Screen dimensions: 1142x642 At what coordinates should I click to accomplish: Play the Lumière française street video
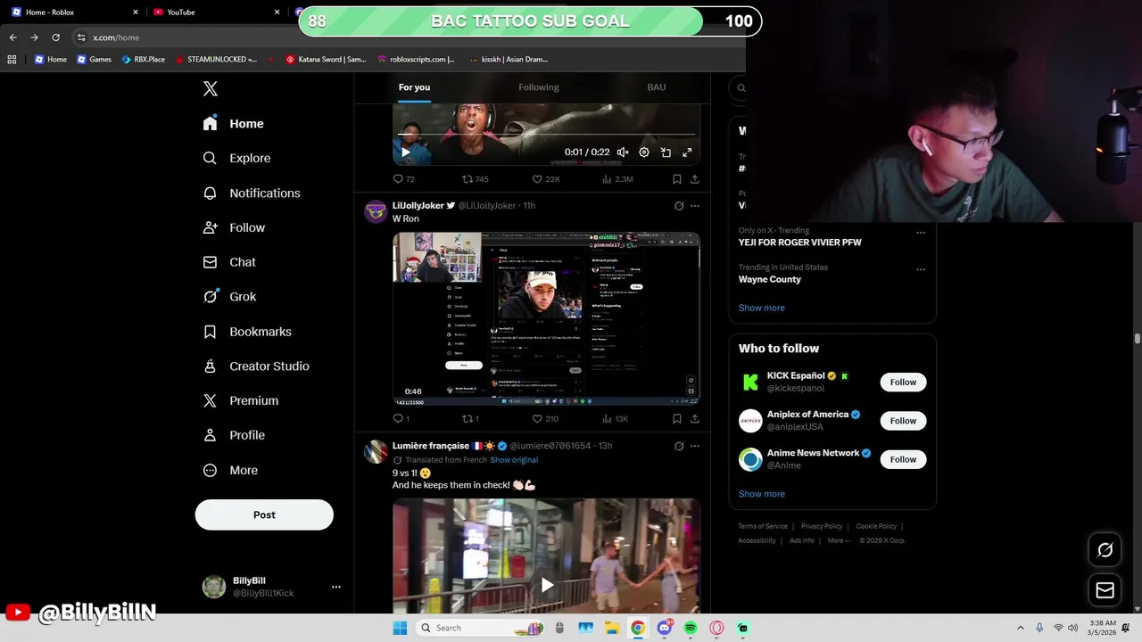click(x=547, y=585)
